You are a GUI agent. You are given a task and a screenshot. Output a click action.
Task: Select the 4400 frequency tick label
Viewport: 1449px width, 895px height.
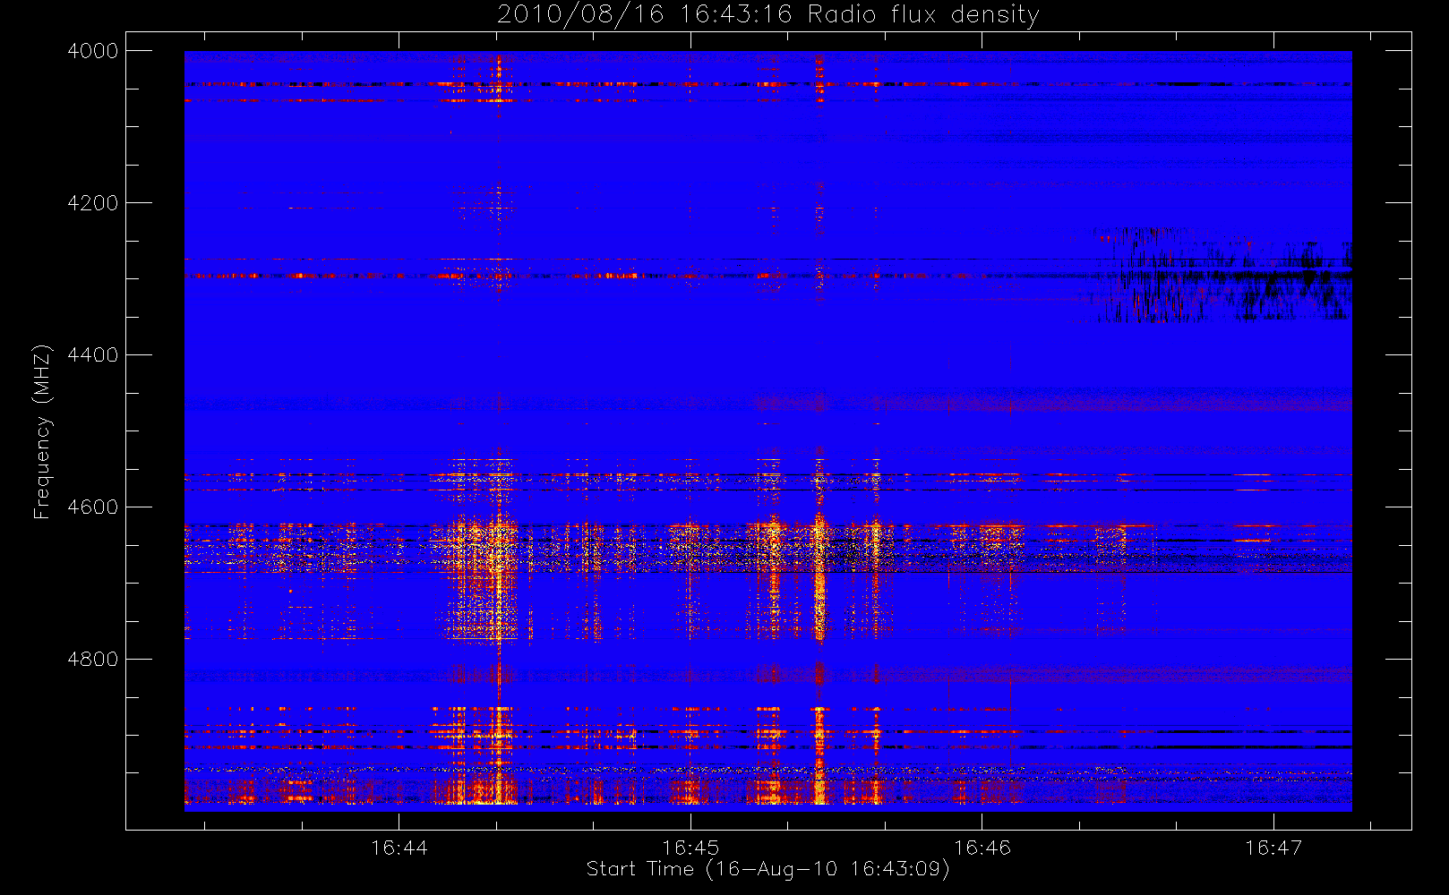[93, 355]
